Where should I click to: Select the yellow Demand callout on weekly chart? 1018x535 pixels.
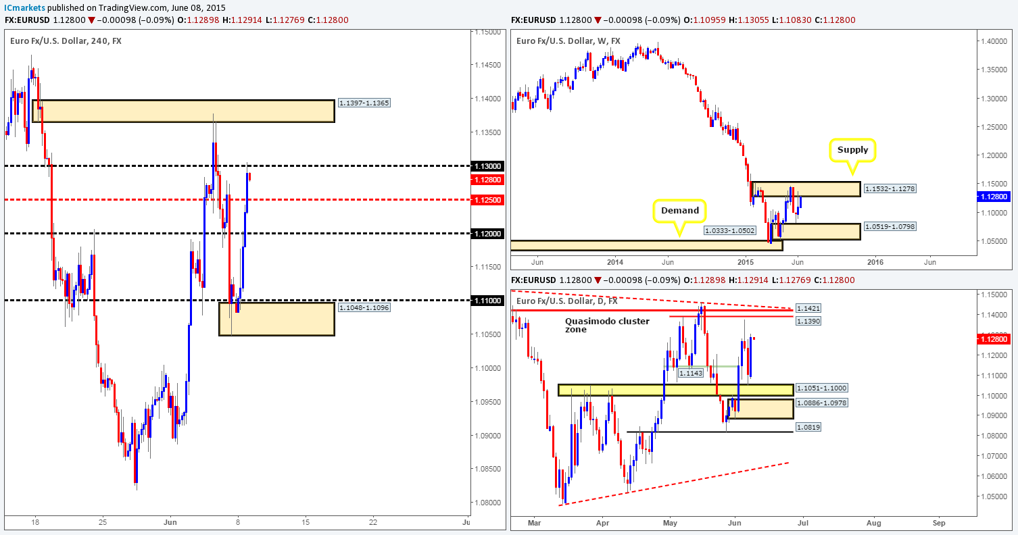(x=679, y=210)
